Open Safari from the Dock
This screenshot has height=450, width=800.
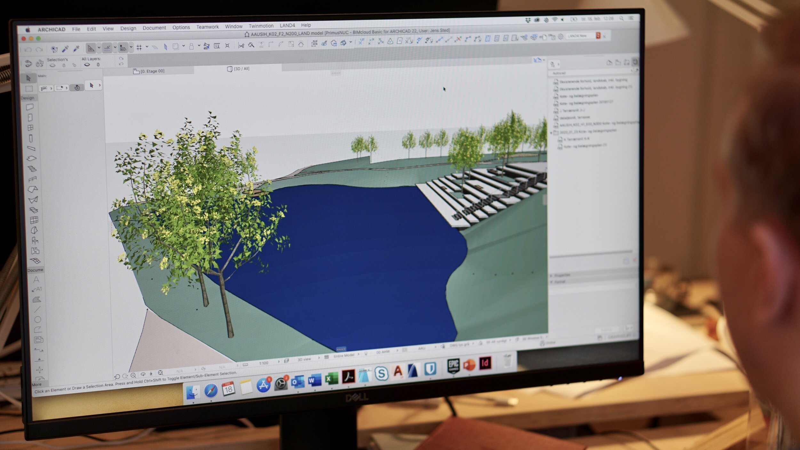click(211, 390)
